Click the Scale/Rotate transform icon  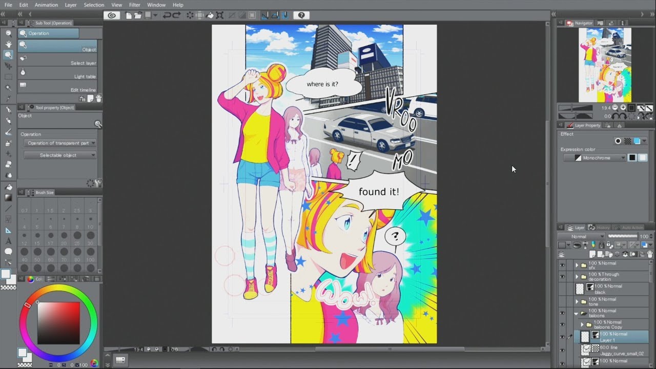pos(220,15)
